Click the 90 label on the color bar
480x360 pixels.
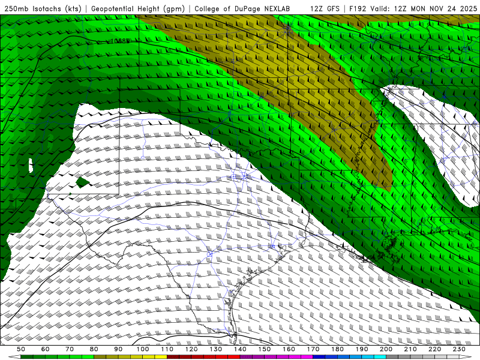click(x=118, y=349)
